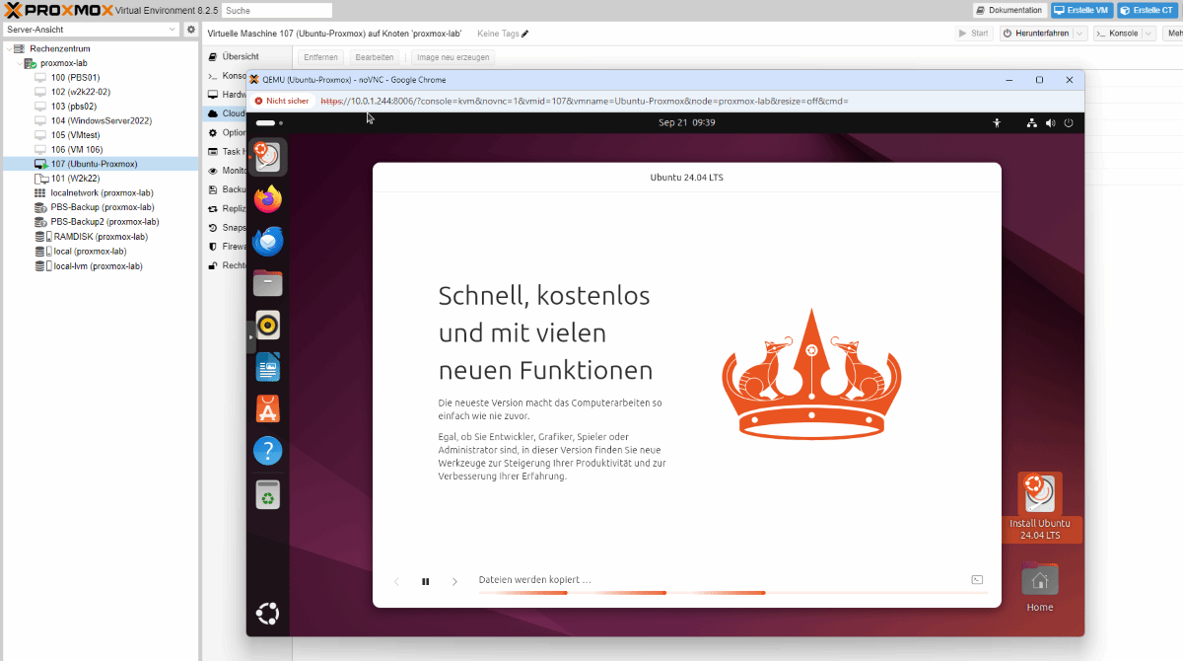Image resolution: width=1183 pixels, height=661 pixels.
Task: Open the terminal log icon in installer
Action: point(977,580)
